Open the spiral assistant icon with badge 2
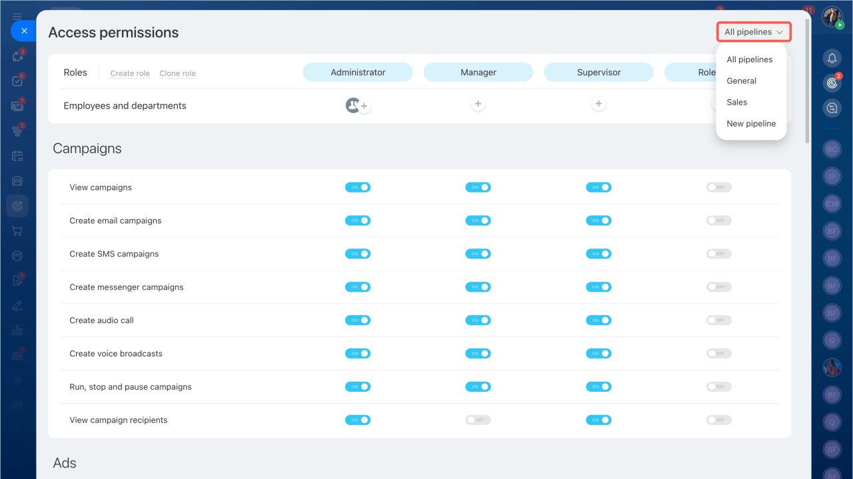853x479 pixels. click(832, 83)
